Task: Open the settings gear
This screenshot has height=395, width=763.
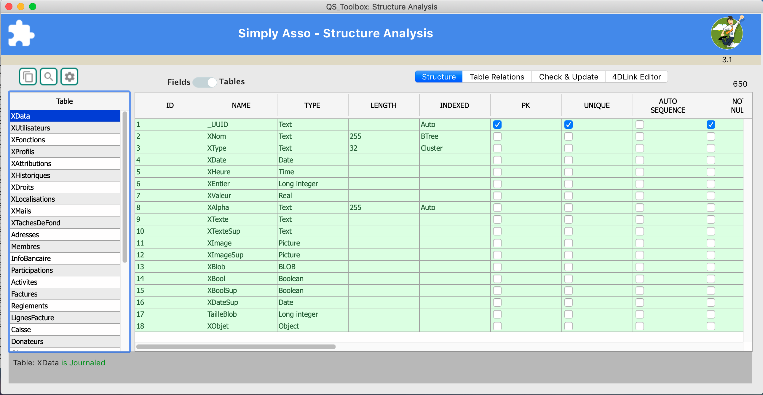Action: click(x=69, y=77)
